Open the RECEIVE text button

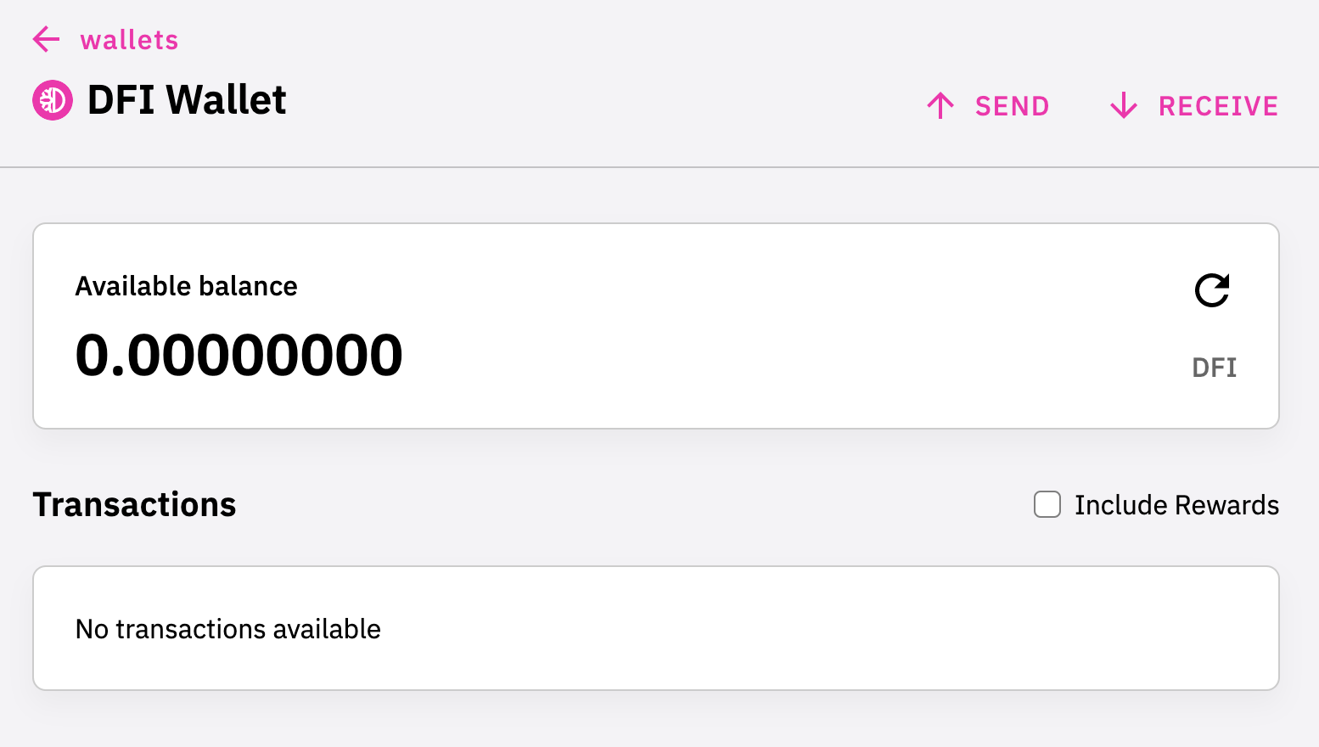[1218, 106]
